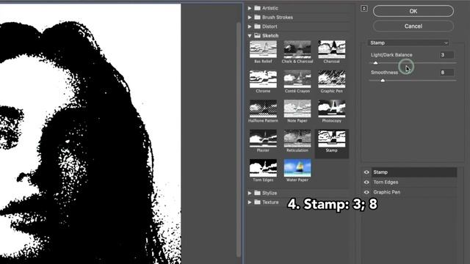Click the Smoothness value field
This screenshot has width=470, height=264.
coord(446,73)
